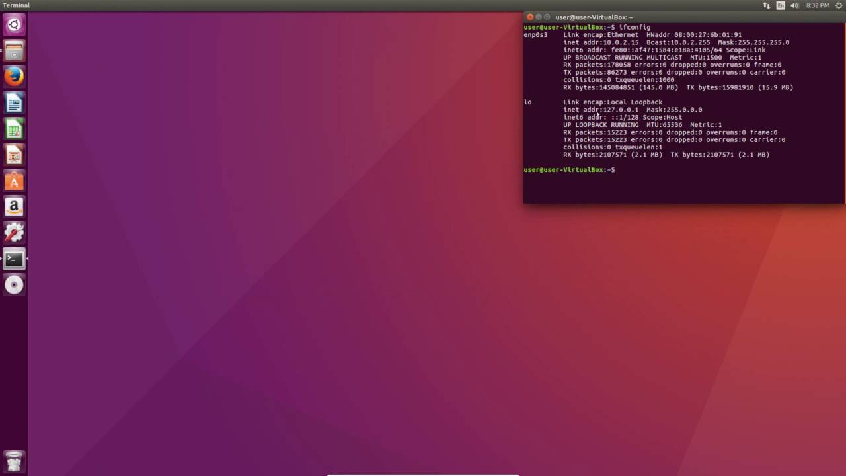Open the Trash at the launcher bottom
Screen dimensions: 846x476
pyautogui.click(x=14, y=461)
